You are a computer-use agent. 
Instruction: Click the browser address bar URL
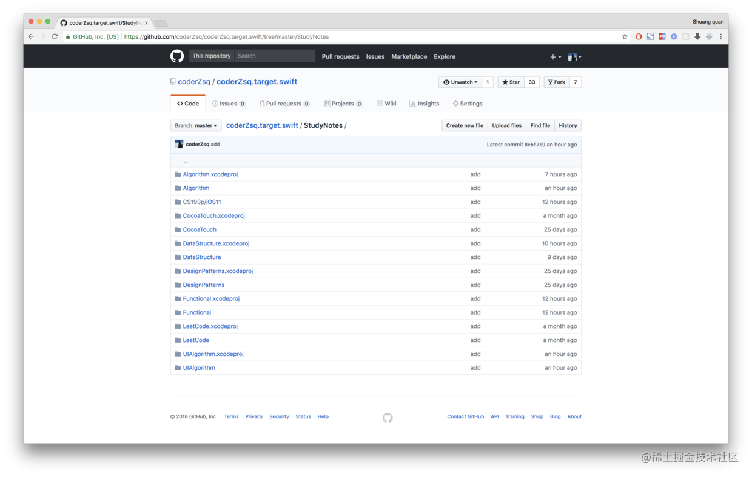(x=226, y=36)
